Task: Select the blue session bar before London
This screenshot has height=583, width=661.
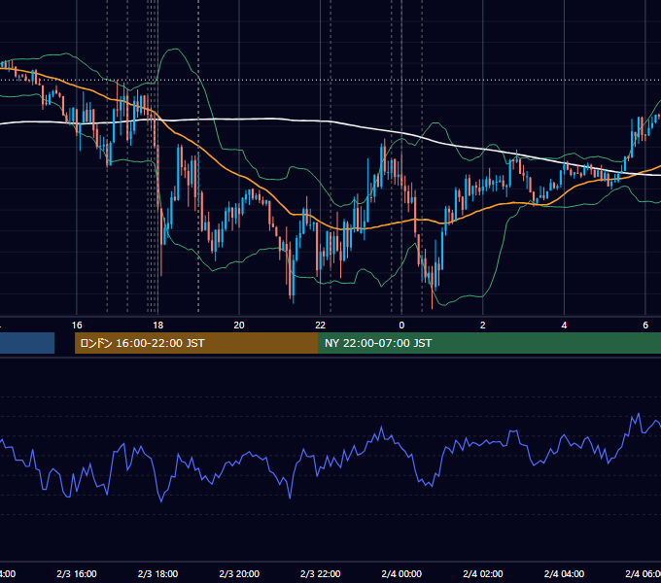Action: [27, 343]
